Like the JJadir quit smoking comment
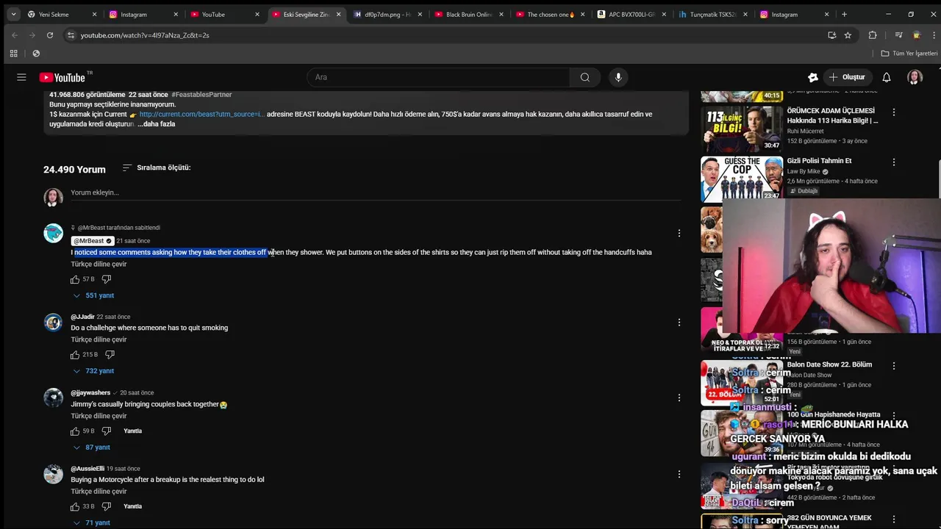The image size is (941, 529). [75, 355]
